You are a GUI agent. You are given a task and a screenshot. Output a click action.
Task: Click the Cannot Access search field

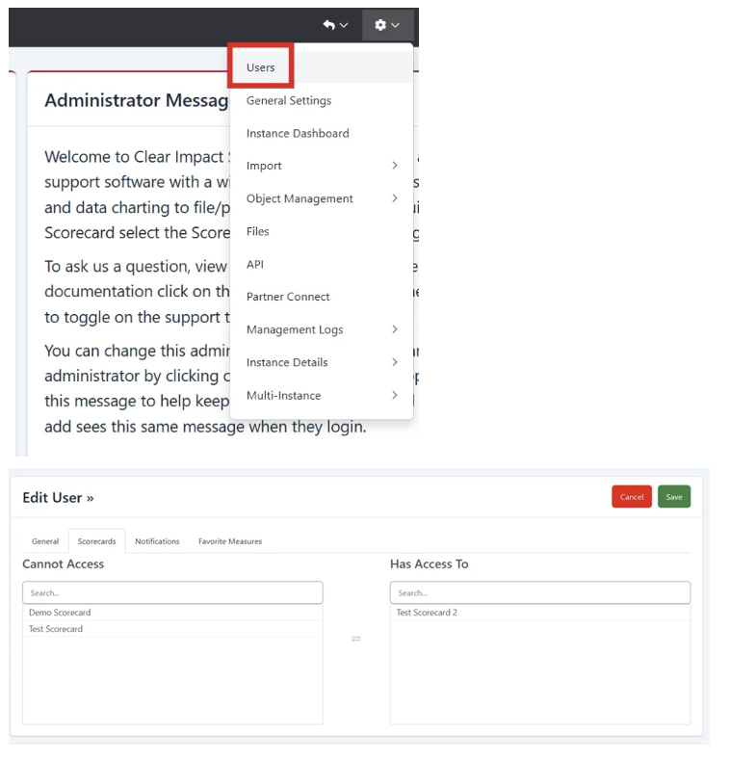[172, 592]
